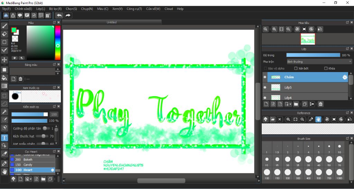The height and width of the screenshot is (189, 354).
Task: Float the Lớp panel
Action: 347,48
